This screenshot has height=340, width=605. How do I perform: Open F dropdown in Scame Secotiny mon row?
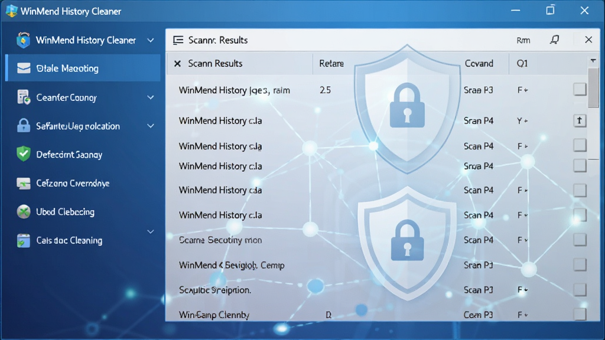click(522, 240)
